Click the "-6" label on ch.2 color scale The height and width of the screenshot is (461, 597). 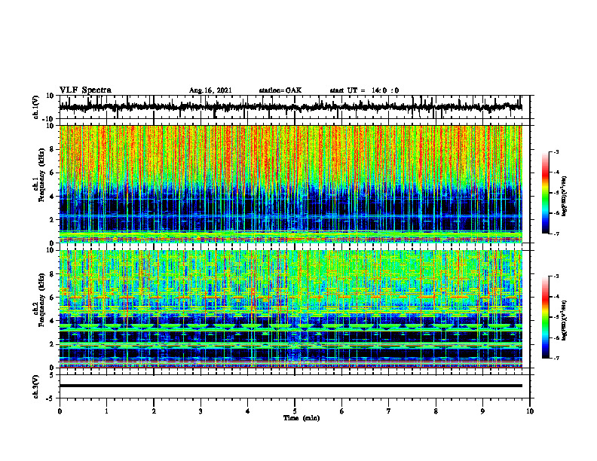(556, 337)
